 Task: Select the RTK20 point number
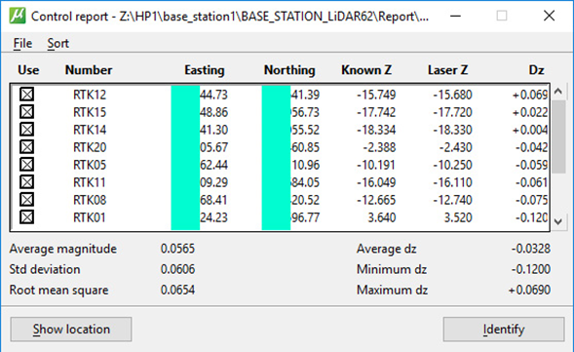click(x=90, y=147)
